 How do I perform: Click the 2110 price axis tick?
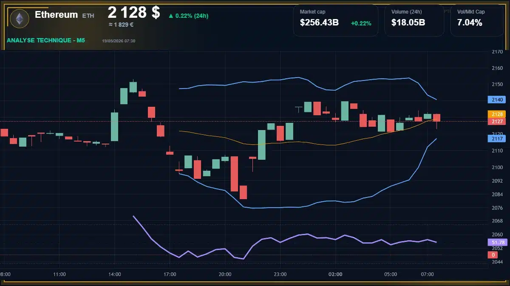[497, 151]
